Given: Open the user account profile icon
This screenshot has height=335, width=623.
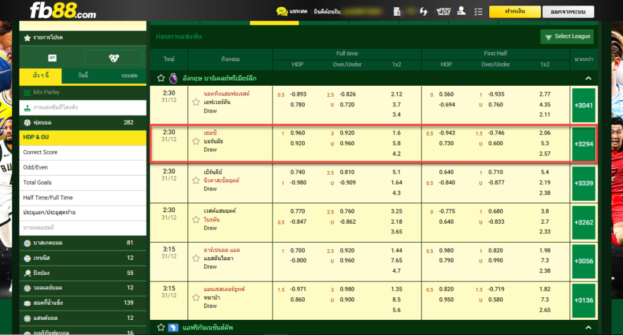Looking at the screenshot, I should pos(461,11).
